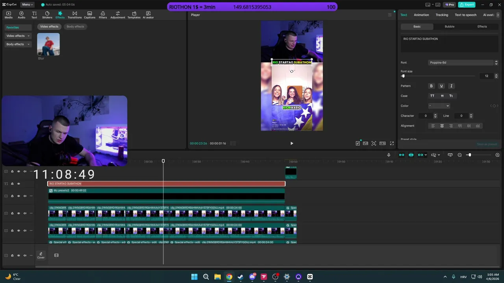Click the Pro button
Image resolution: width=504 pixels, height=283 pixels.
point(449,5)
